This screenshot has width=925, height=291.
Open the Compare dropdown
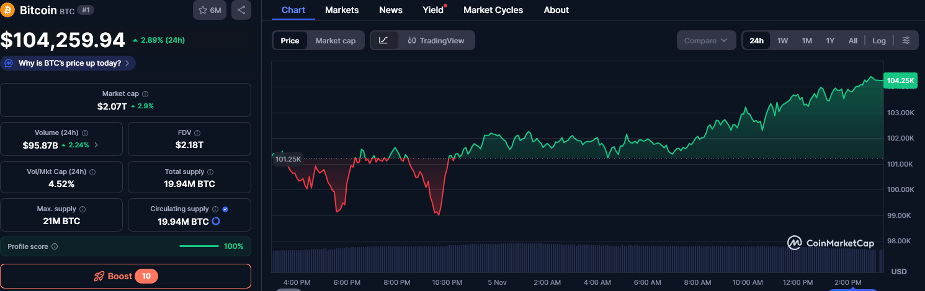click(706, 40)
